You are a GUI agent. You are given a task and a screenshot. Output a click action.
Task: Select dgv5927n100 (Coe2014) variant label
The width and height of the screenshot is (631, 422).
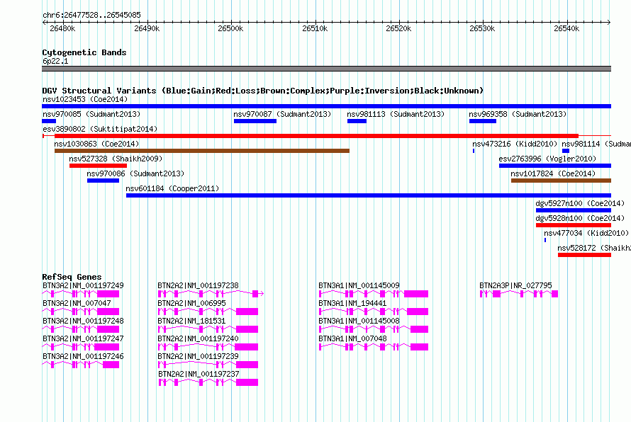tap(580, 203)
